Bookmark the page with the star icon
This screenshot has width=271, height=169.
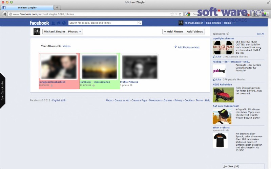(x=172, y=14)
